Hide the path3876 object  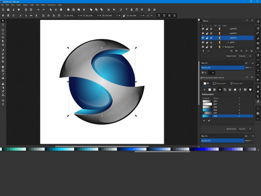pyautogui.click(x=203, y=28)
